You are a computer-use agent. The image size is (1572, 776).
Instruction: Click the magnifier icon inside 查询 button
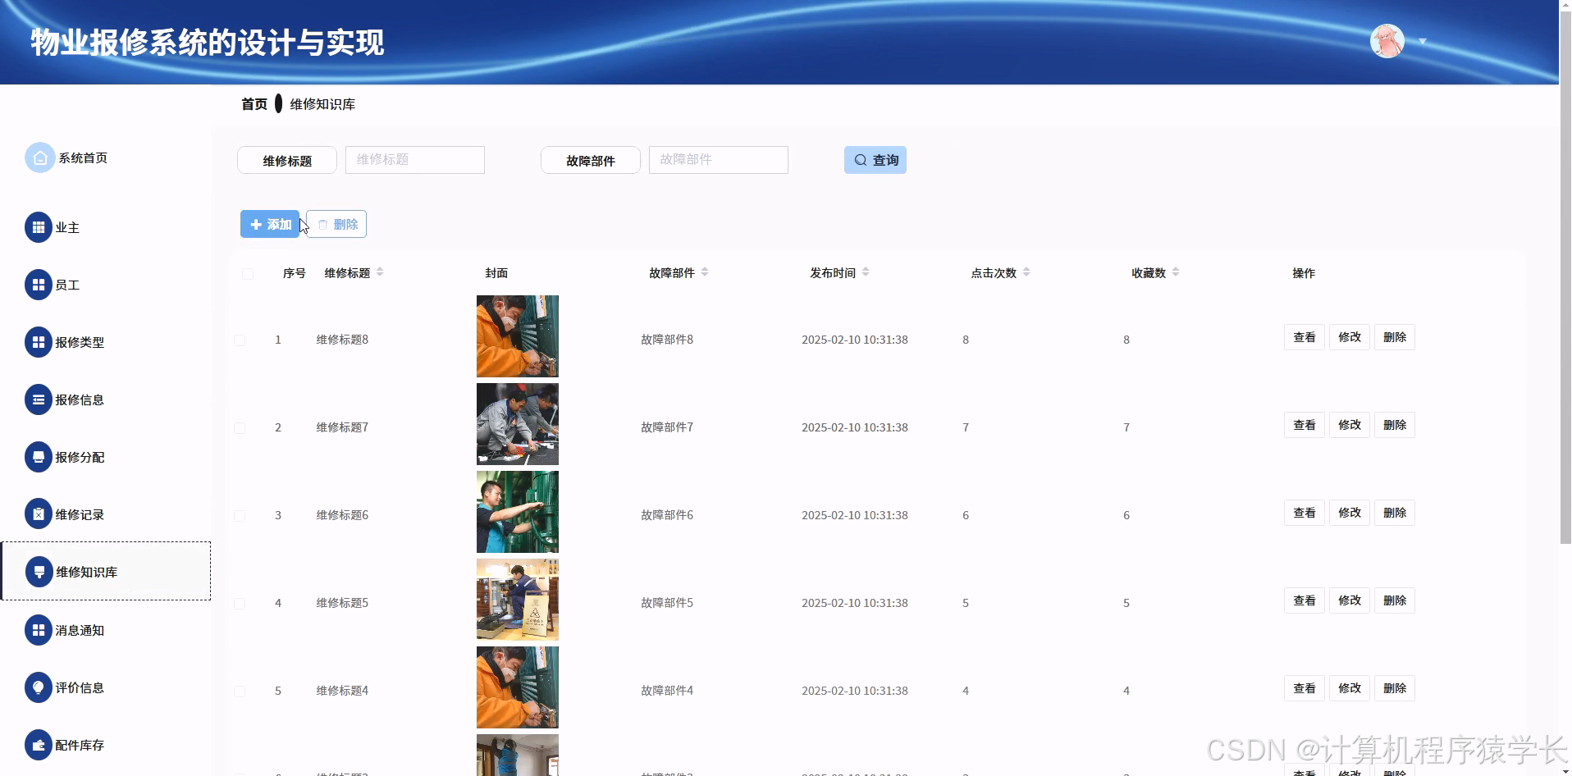(860, 160)
